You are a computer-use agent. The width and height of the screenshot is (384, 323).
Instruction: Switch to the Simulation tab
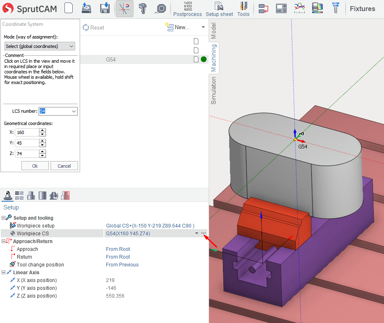click(214, 90)
